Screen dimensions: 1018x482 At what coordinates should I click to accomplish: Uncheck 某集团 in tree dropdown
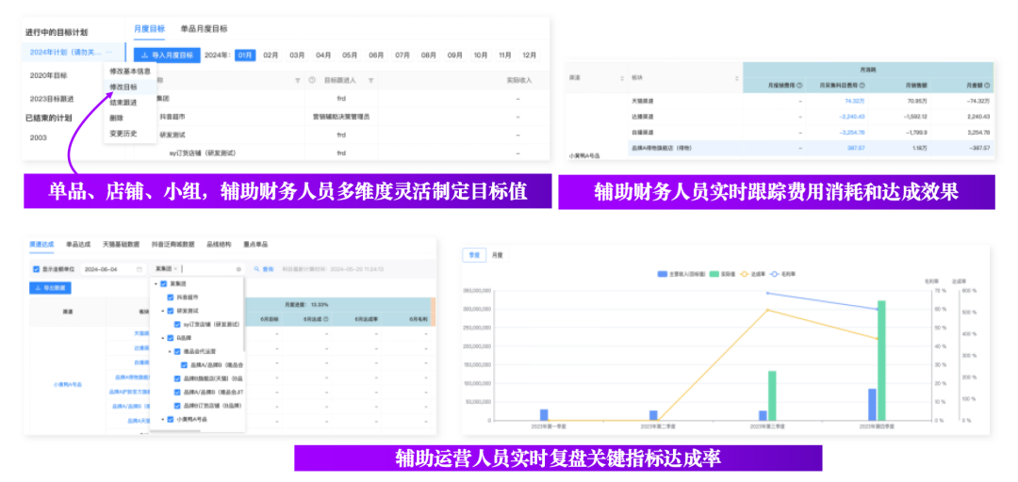tap(164, 284)
